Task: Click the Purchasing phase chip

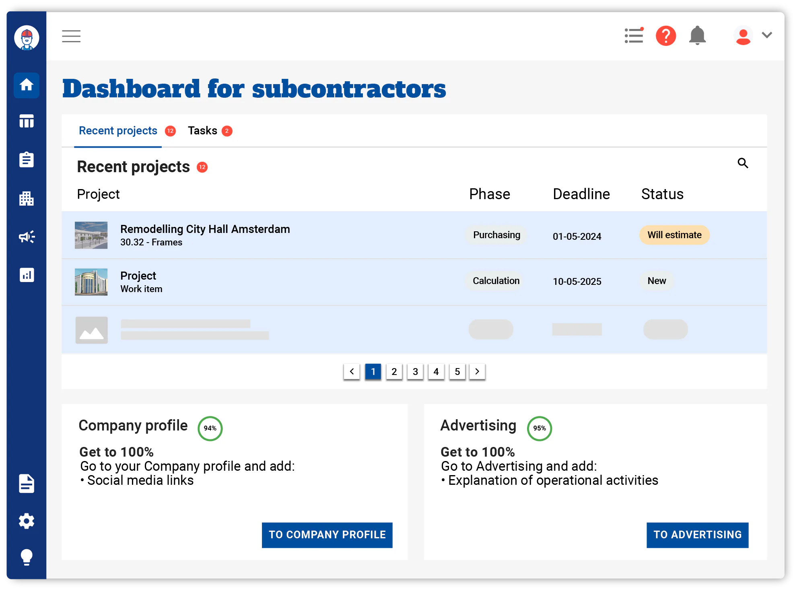Action: coord(496,235)
